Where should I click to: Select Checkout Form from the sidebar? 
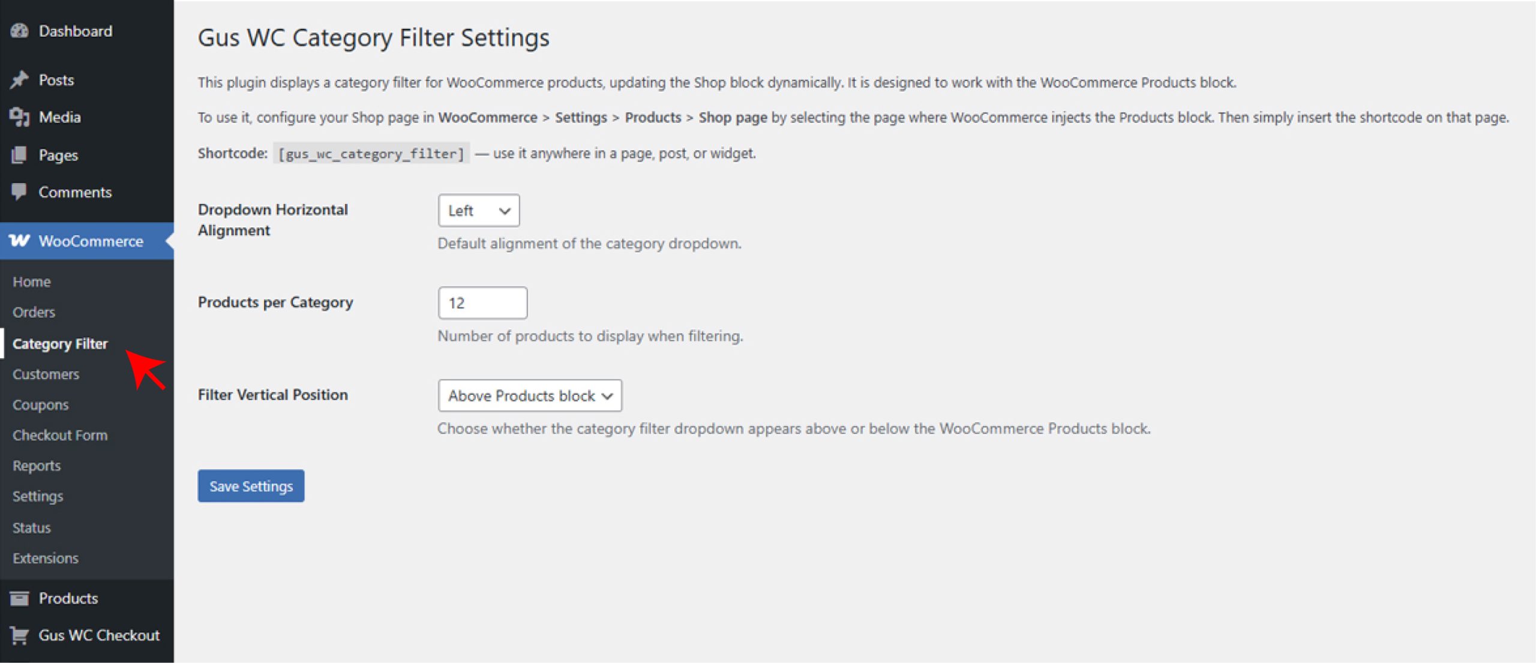[59, 434]
